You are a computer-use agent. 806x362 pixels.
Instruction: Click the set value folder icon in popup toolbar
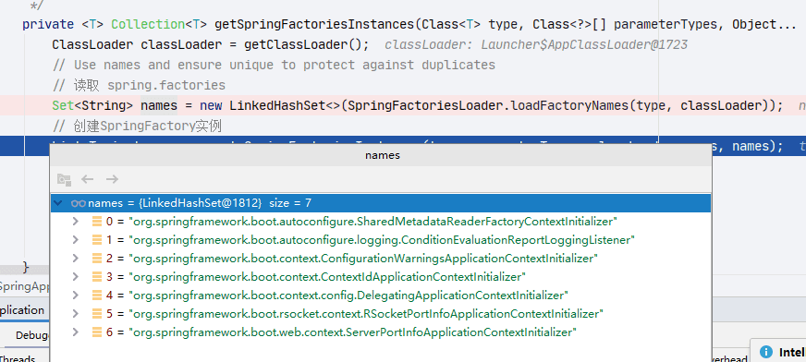pos(64,179)
